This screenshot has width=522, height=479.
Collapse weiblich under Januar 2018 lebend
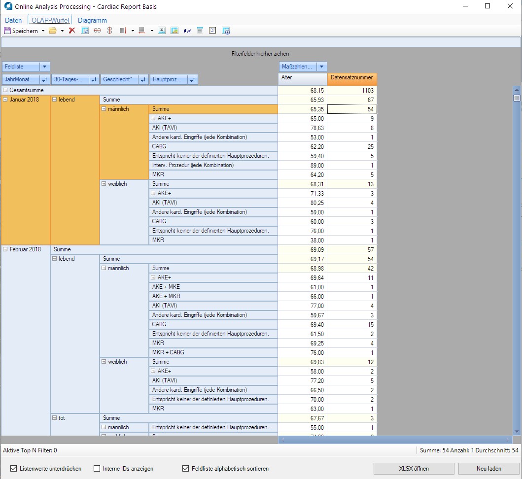tap(104, 183)
